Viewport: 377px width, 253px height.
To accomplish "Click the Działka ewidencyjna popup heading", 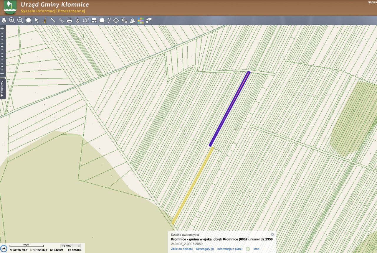I will tap(185, 235).
